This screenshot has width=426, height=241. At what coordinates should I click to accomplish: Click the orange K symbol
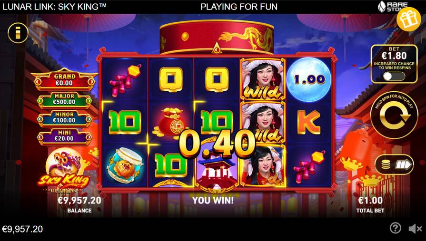[x=308, y=122]
